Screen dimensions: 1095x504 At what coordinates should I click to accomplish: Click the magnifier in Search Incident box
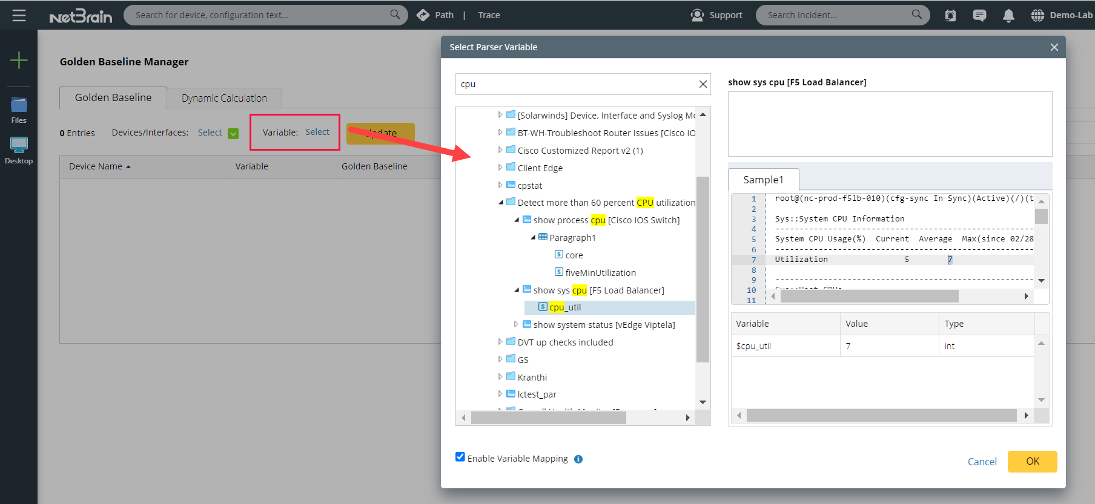(917, 15)
